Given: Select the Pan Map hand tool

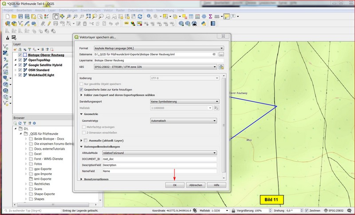Looking at the screenshot, I should coord(56,16).
